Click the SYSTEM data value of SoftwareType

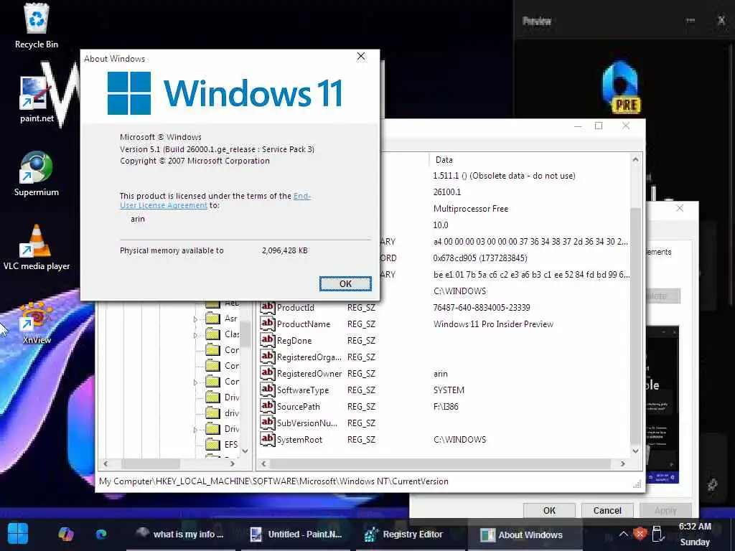[449, 390]
